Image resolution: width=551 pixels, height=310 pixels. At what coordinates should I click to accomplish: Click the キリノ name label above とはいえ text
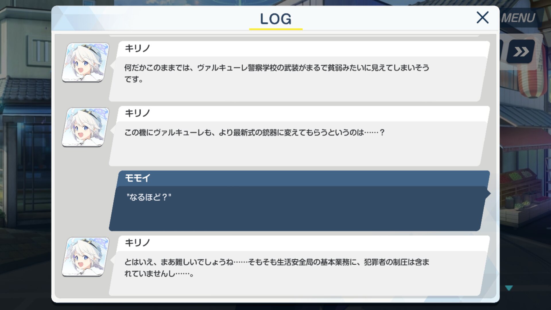137,243
